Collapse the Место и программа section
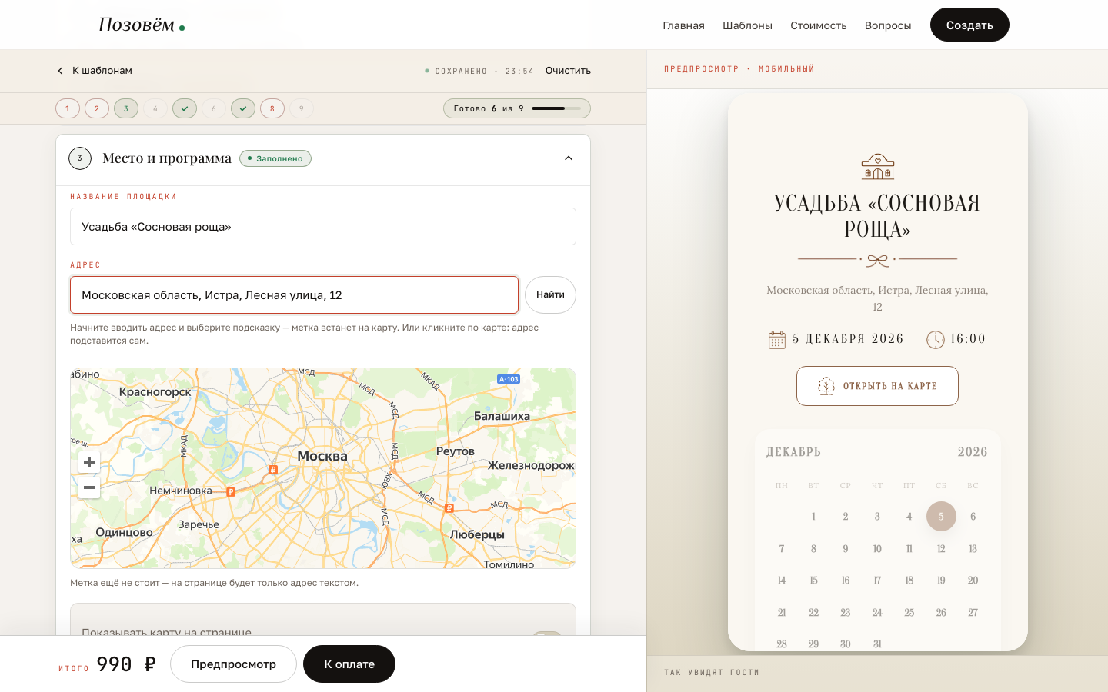1108x692 pixels. click(x=569, y=158)
